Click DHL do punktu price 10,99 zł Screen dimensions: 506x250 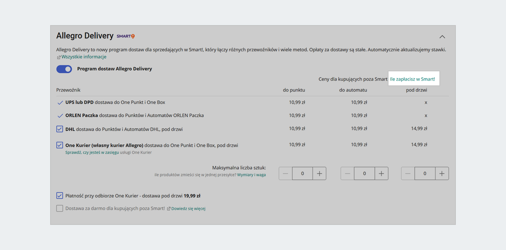pos(297,128)
